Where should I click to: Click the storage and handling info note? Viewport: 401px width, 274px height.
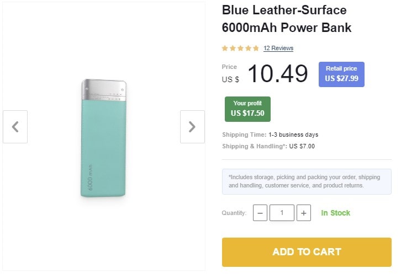[307, 181]
